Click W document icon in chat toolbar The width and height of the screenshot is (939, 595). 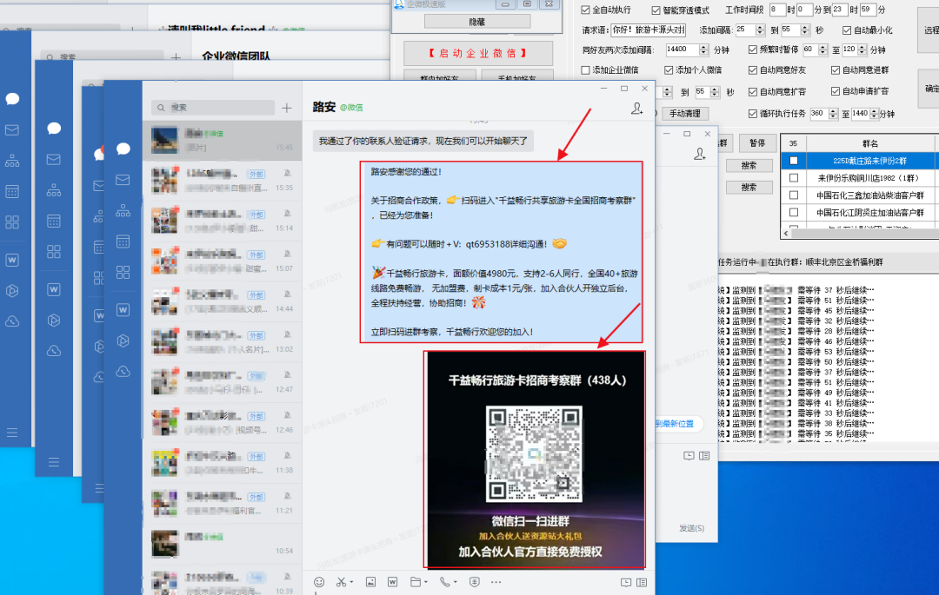tap(392, 582)
